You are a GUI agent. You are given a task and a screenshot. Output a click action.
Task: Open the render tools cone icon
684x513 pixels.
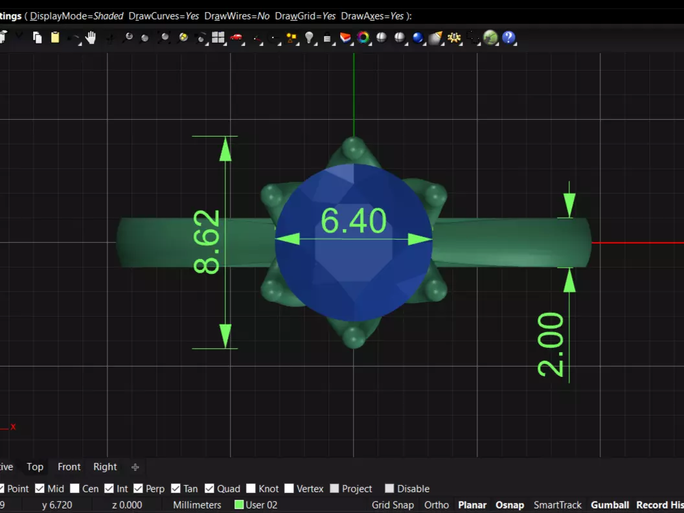point(435,38)
